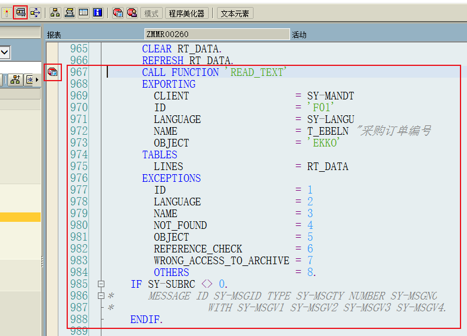
Task: Click ENDIF. on line 988
Action: point(147,320)
